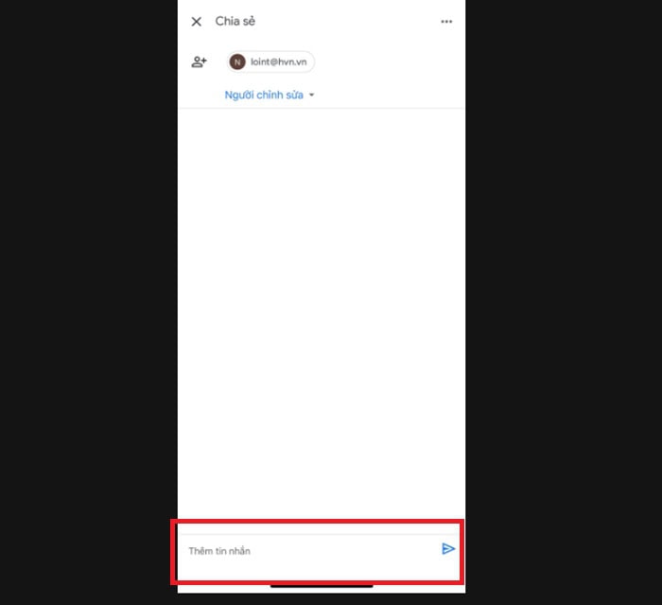
Task: Click the email text loint@hvn.vn
Action: click(x=279, y=62)
